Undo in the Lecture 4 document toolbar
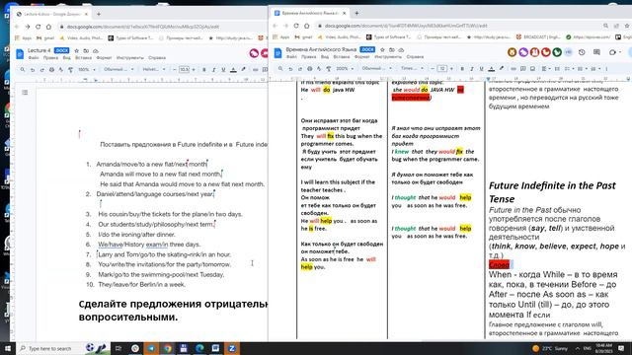 33,70
